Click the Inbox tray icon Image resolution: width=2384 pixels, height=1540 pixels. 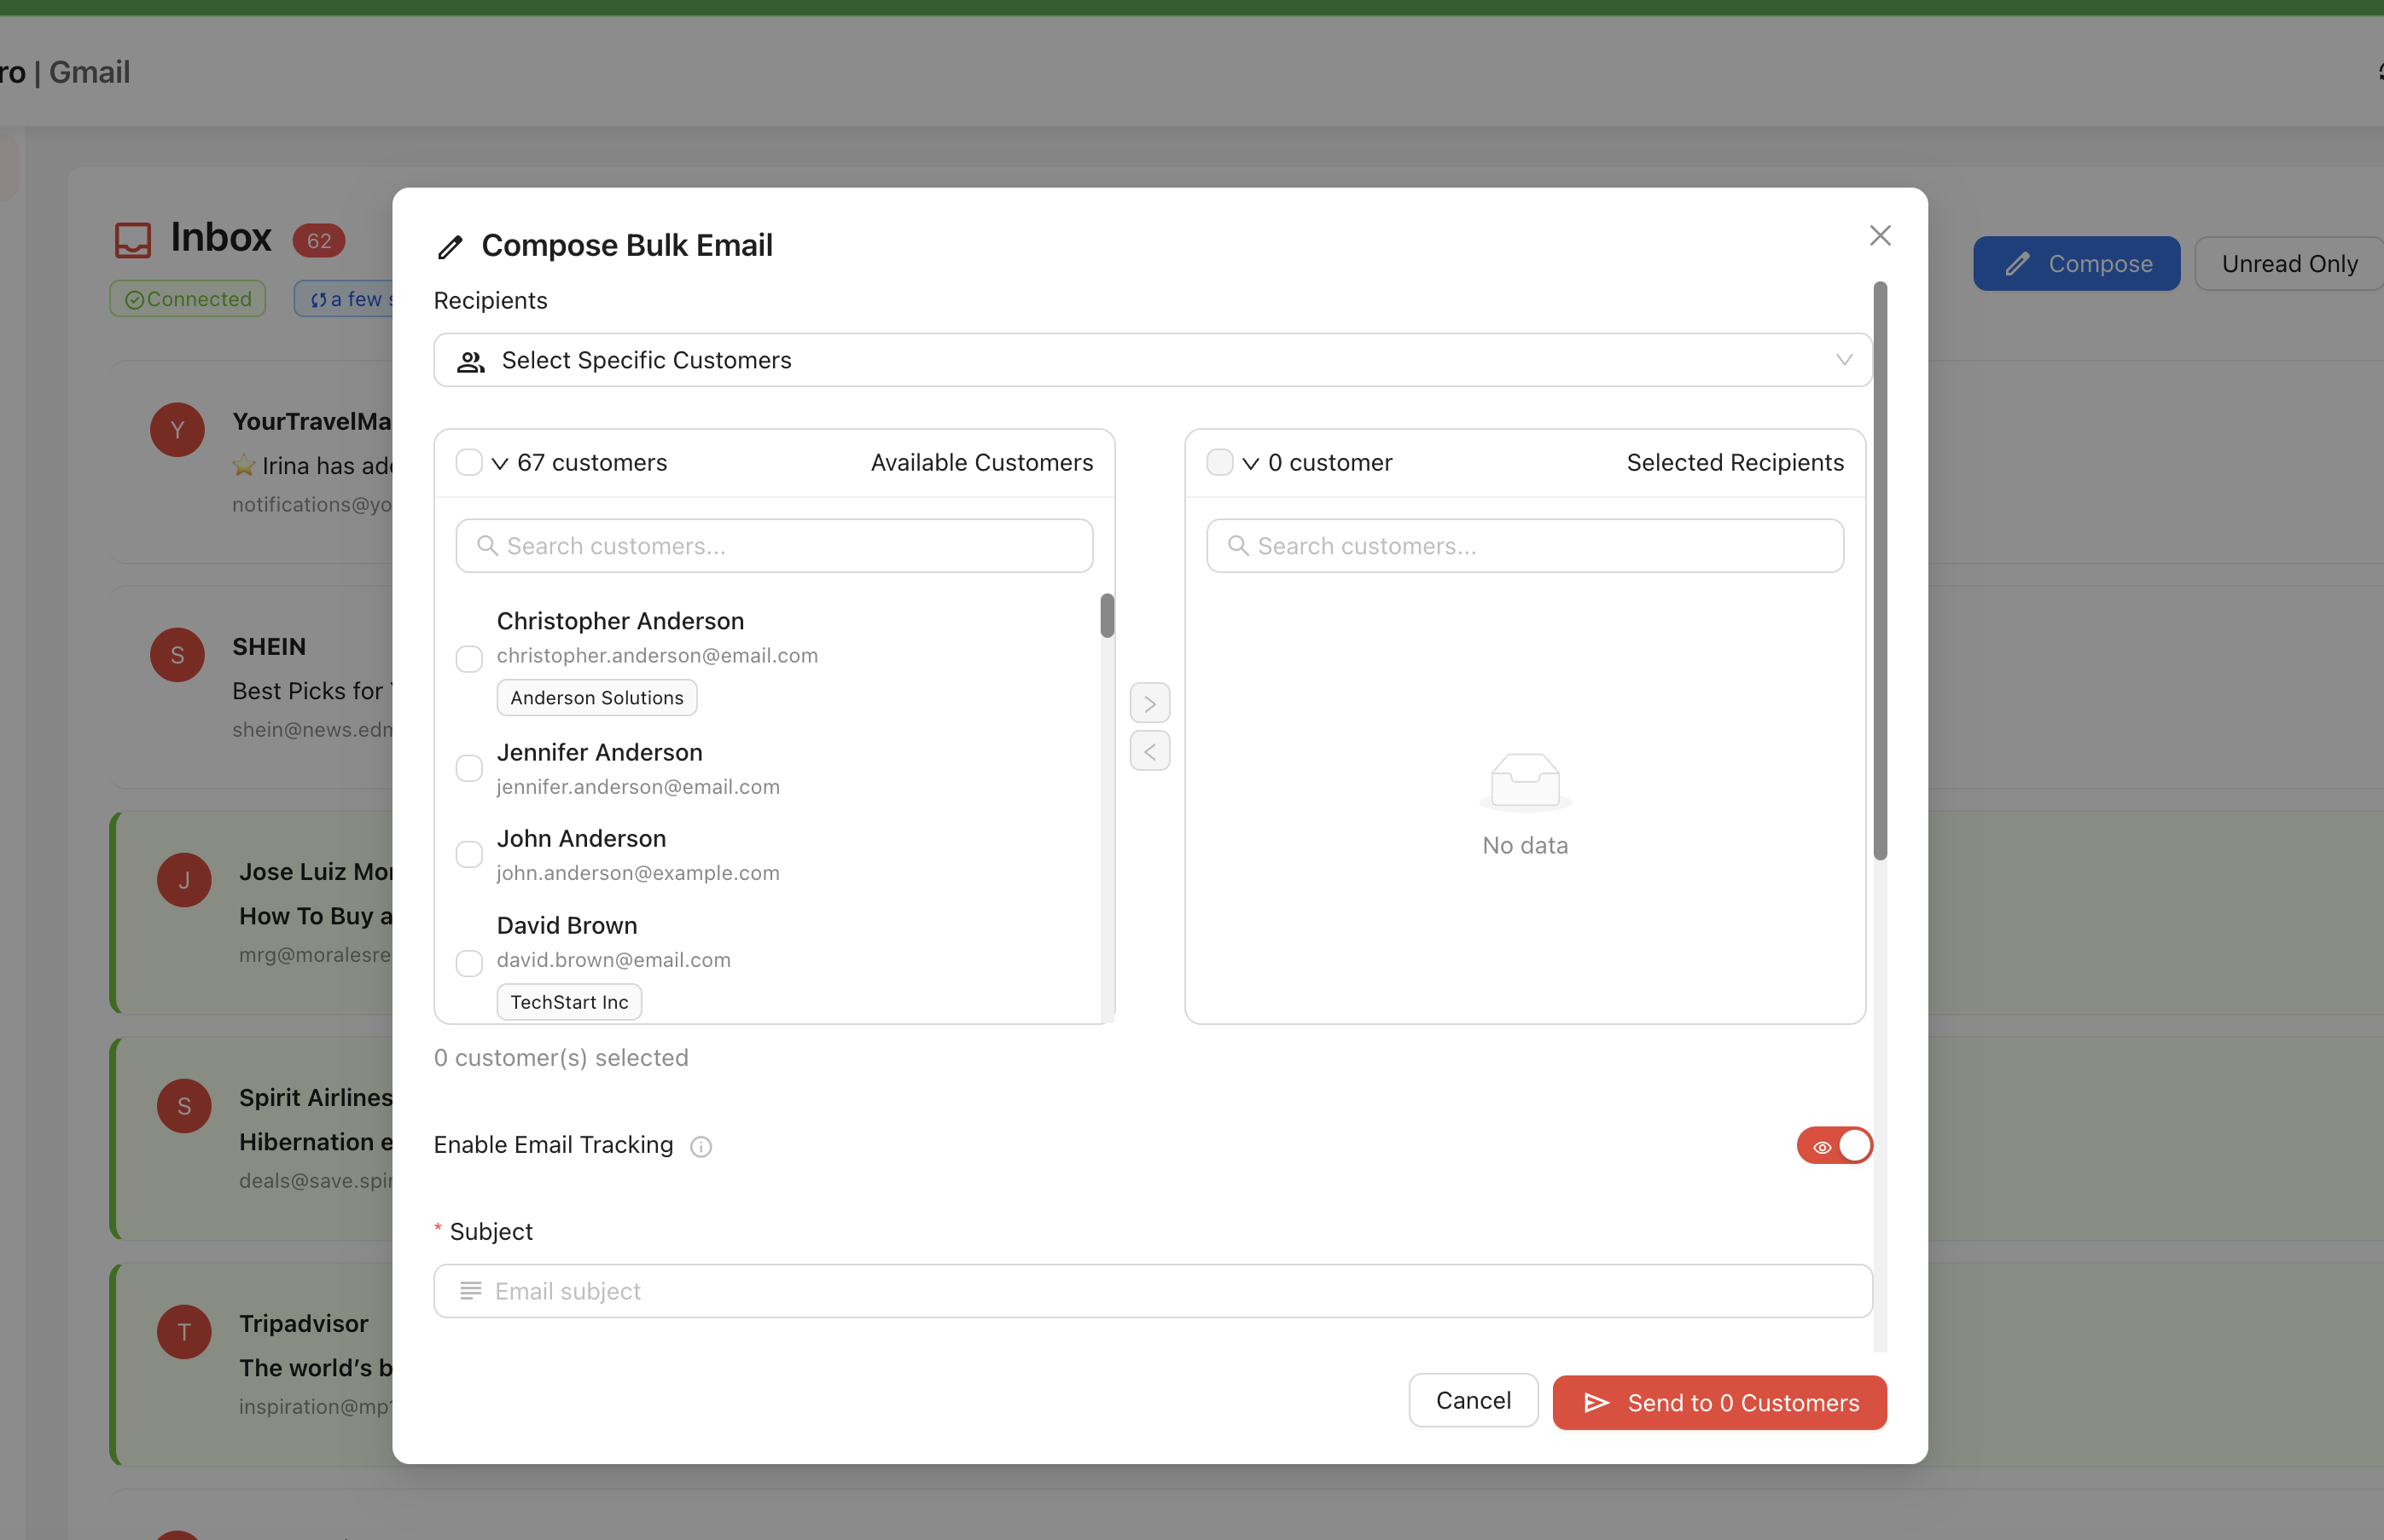[133, 240]
